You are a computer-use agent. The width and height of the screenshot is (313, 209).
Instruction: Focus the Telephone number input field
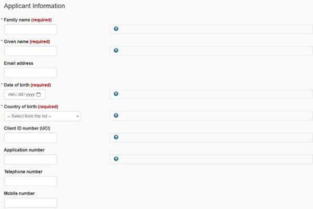tap(30, 181)
